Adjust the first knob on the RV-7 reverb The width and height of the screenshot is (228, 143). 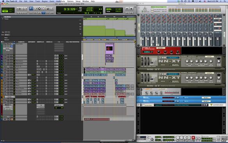(x=159, y=52)
